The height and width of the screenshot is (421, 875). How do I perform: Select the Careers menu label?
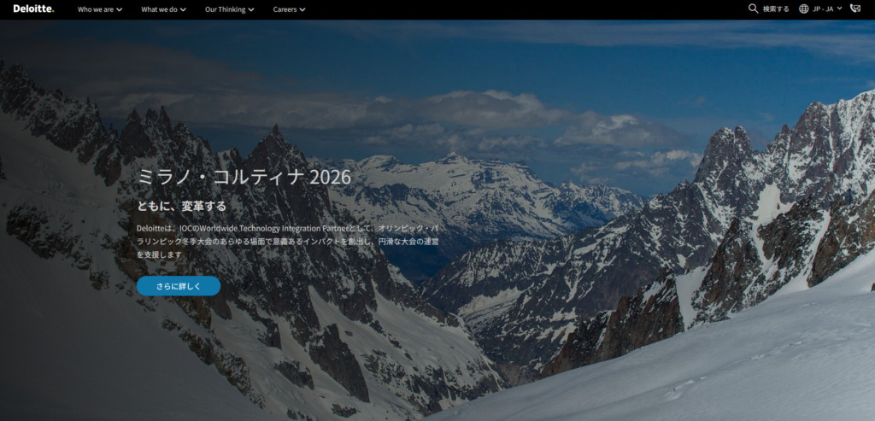285,9
